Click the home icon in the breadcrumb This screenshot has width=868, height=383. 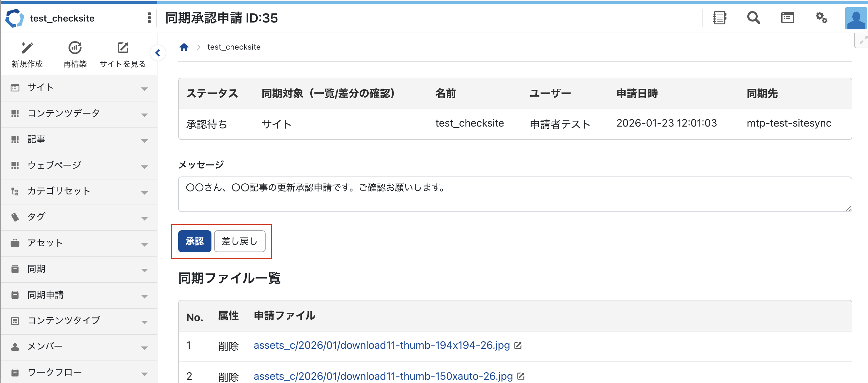tap(184, 47)
